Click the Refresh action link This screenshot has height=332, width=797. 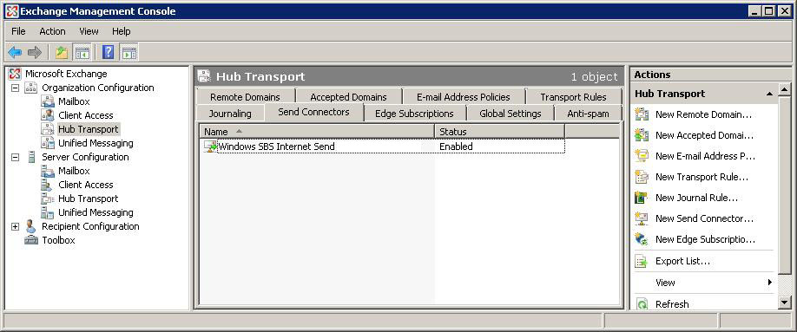tap(672, 304)
